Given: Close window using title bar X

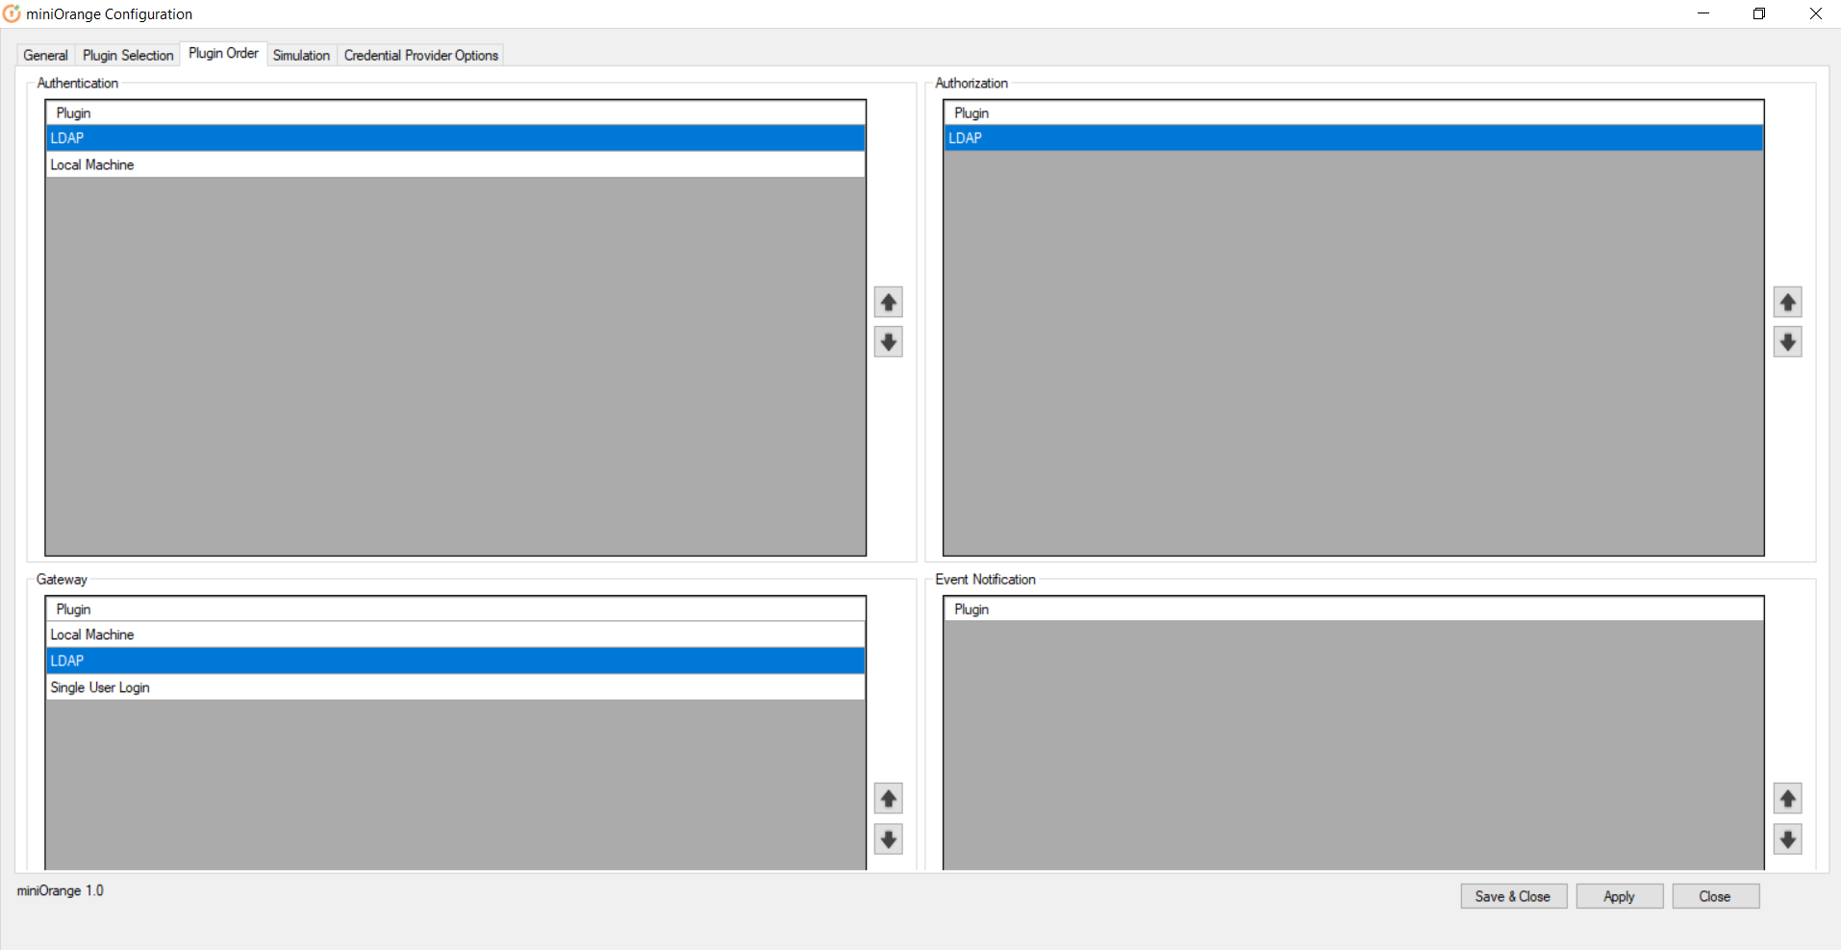Looking at the screenshot, I should pos(1815,13).
